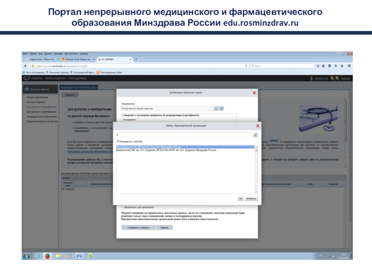Screen dimensions: 372x279
Task: Click the bookmark star icon in Firefox toolbar
Action: pos(318,66)
